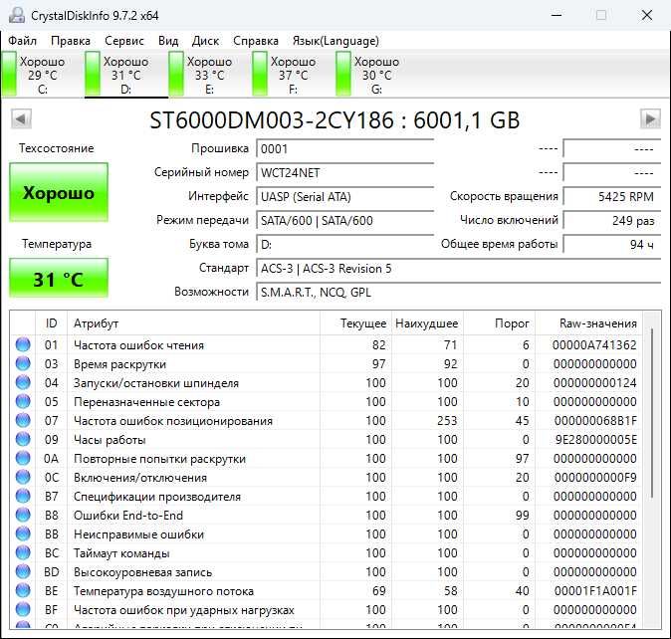The height and width of the screenshot is (639, 671).
Task: Click the Техсостояние label
Action: pos(56,148)
